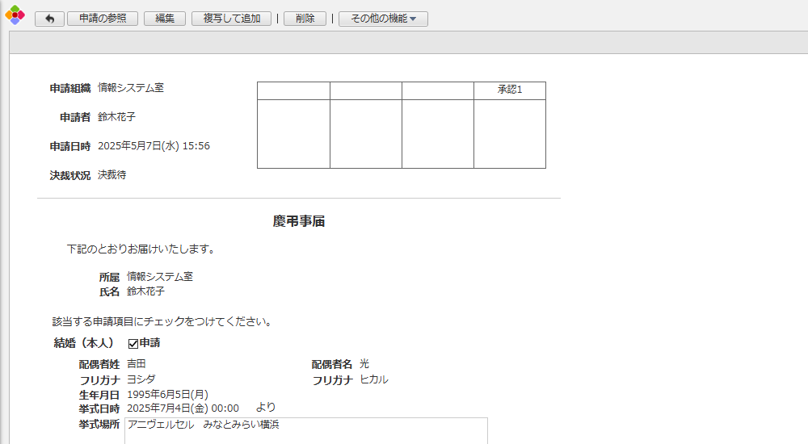Select the stamp box under 承認1
Screen dimensions: 808x444
[509, 134]
